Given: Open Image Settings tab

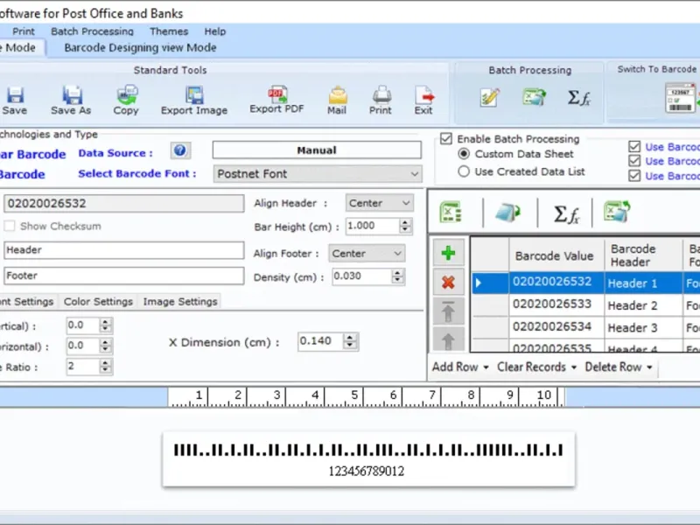Looking at the screenshot, I should coord(180,302).
